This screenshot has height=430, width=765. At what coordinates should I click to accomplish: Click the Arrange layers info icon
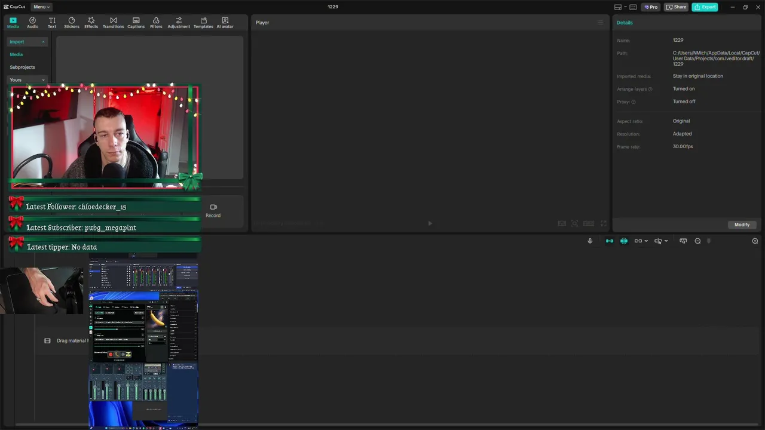(650, 89)
